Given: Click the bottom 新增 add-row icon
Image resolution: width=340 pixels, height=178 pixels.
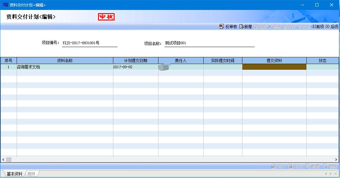Looking at the screenshot, I should (308, 166).
